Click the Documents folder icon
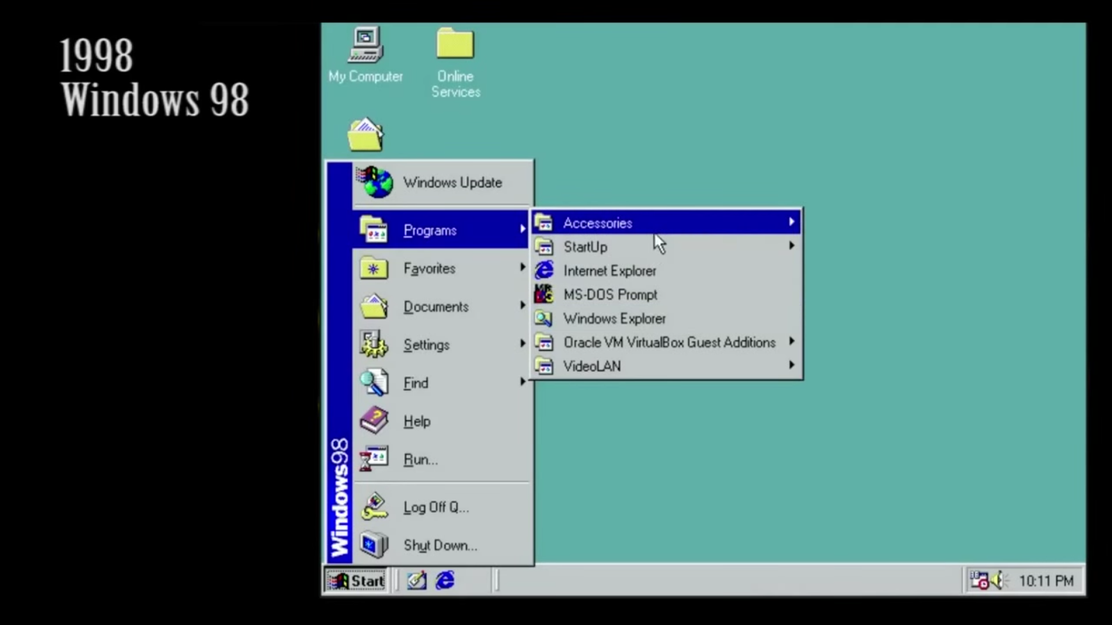1112x625 pixels. (x=374, y=306)
